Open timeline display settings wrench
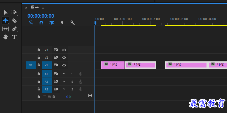 73,23
